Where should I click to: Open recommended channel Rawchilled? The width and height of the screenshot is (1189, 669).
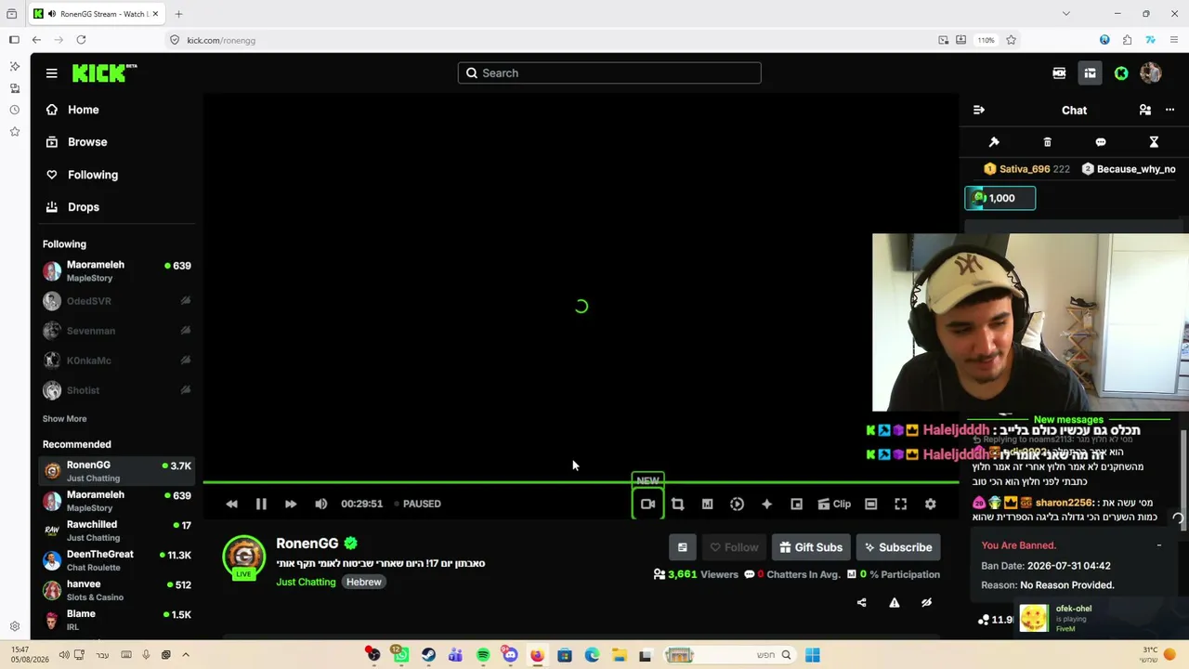(x=117, y=531)
